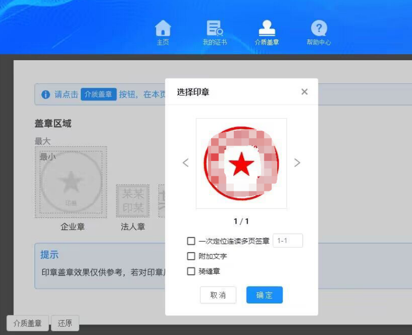Click the blue 介质盖章 tag in the notice bar

click(x=98, y=94)
